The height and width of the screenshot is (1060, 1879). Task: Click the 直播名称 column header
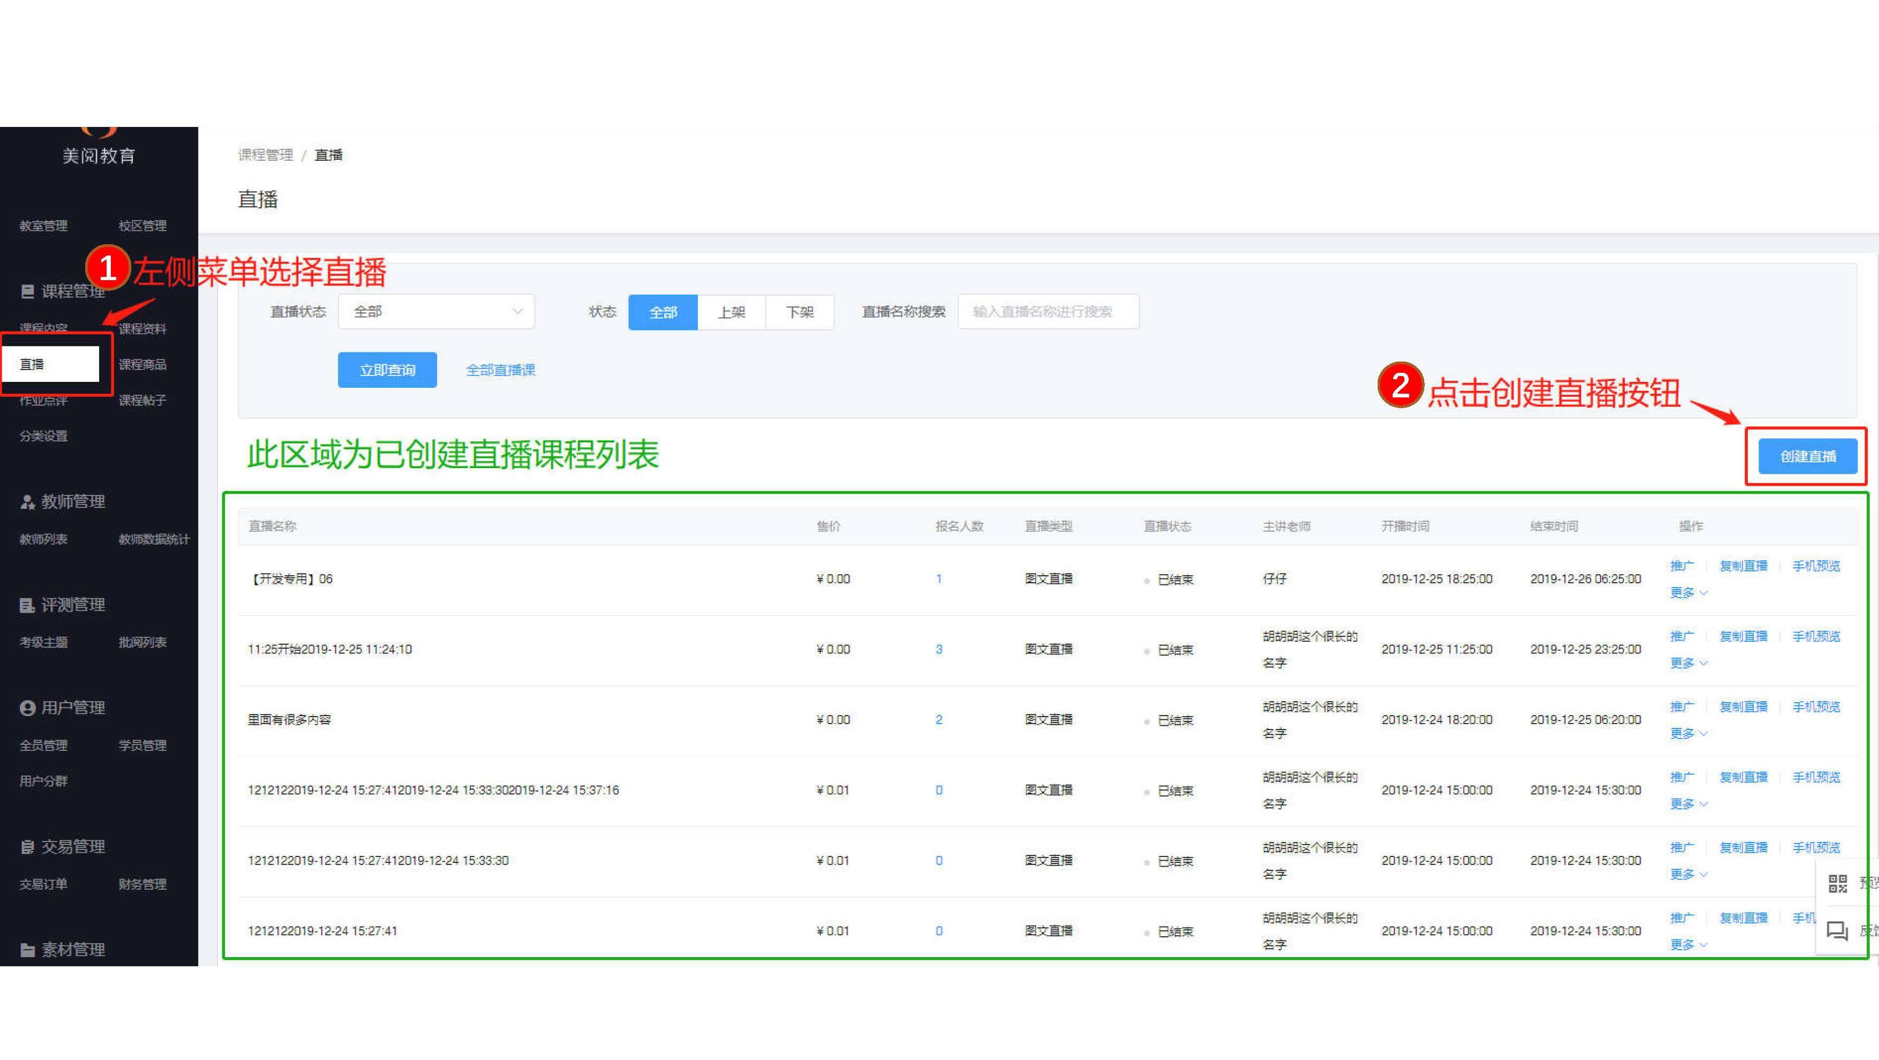[x=272, y=526]
